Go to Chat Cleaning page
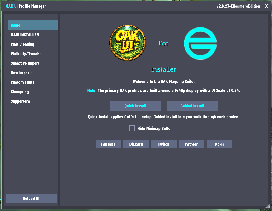The image size is (272, 211). tap(33, 44)
